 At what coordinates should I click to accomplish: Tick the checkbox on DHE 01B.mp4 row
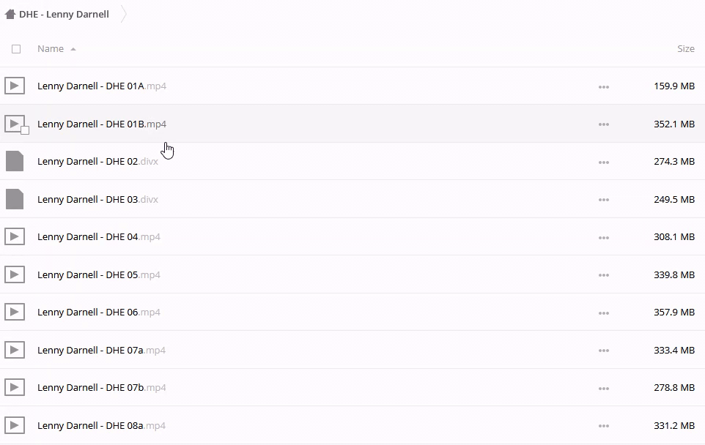tap(25, 130)
